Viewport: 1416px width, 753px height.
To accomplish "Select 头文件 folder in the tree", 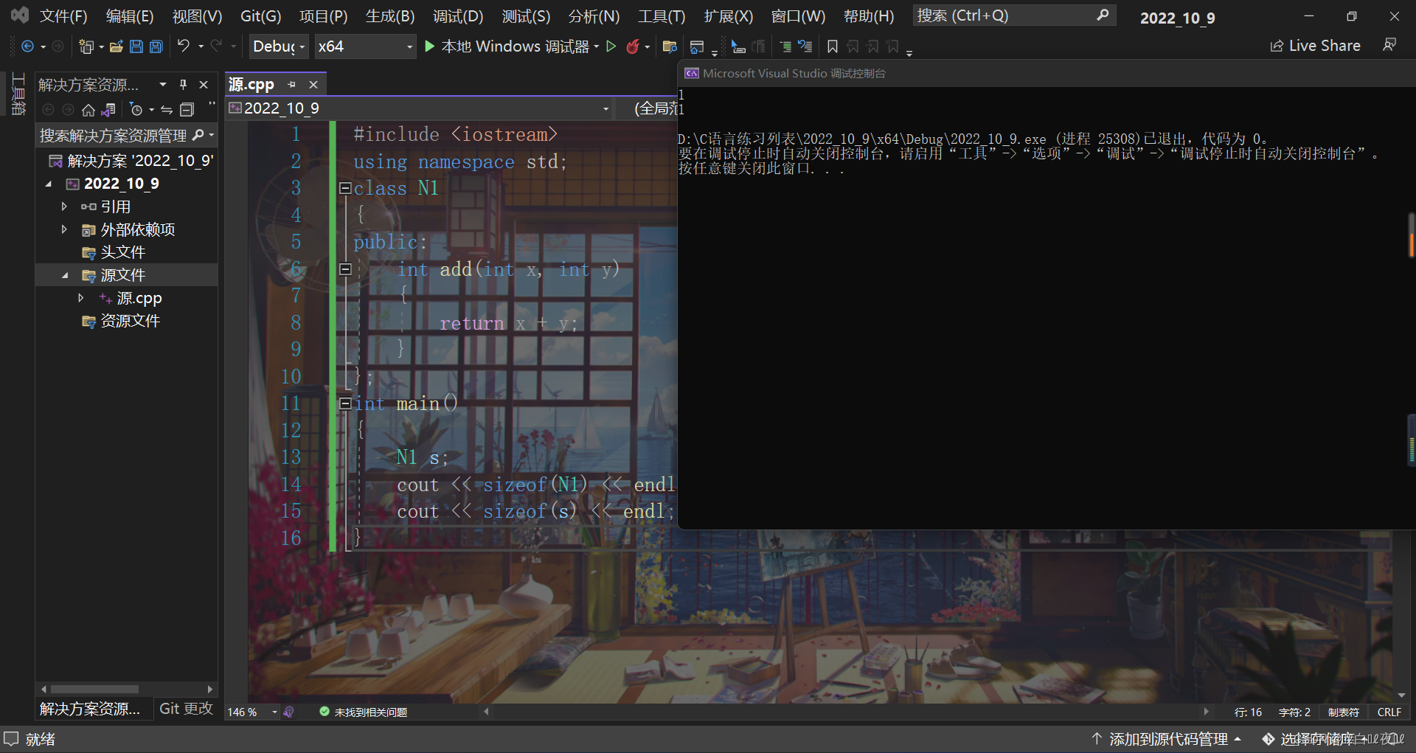I will 122,252.
